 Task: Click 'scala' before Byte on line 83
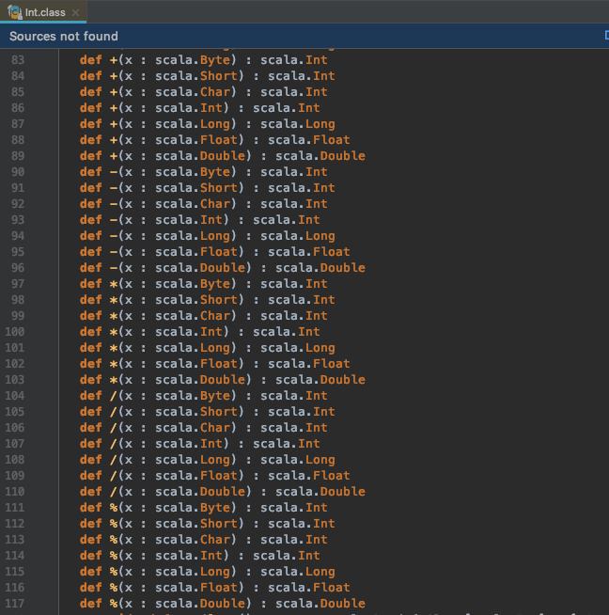174,60
